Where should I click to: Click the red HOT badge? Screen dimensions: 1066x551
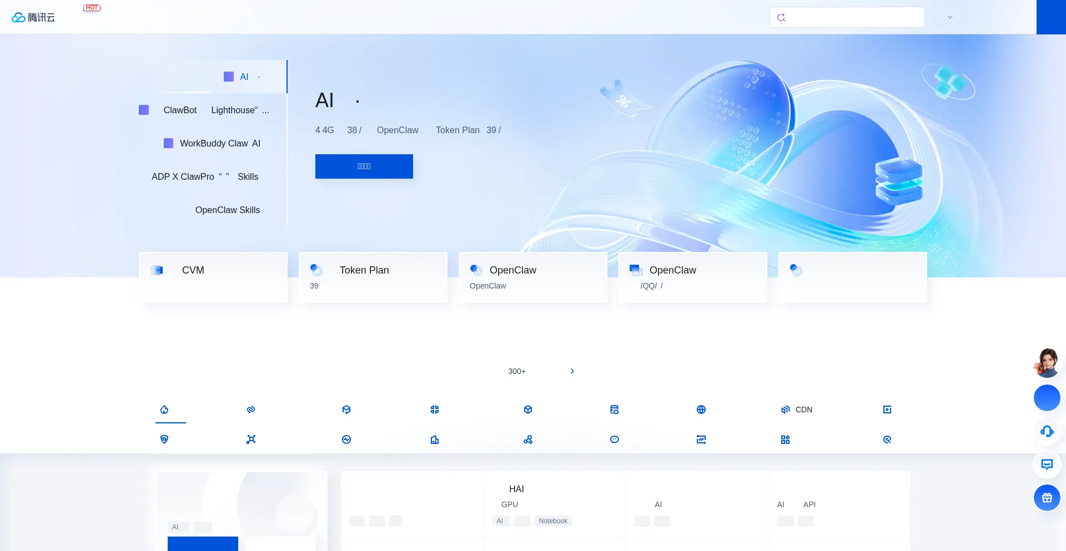click(92, 8)
